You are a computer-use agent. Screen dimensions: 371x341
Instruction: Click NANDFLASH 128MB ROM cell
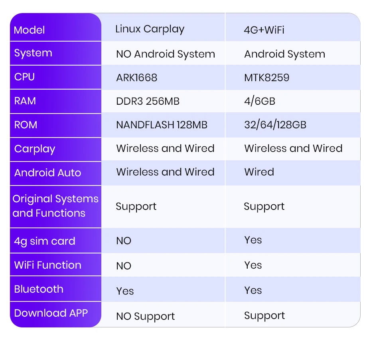tap(162, 125)
